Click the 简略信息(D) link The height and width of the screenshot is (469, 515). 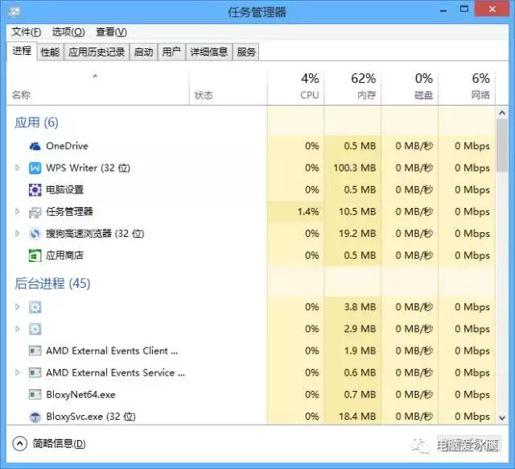[x=59, y=444]
